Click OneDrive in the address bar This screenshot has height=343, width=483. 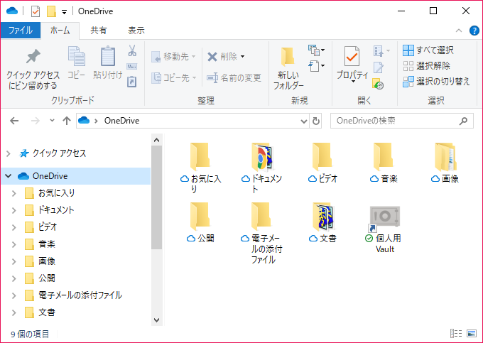121,121
